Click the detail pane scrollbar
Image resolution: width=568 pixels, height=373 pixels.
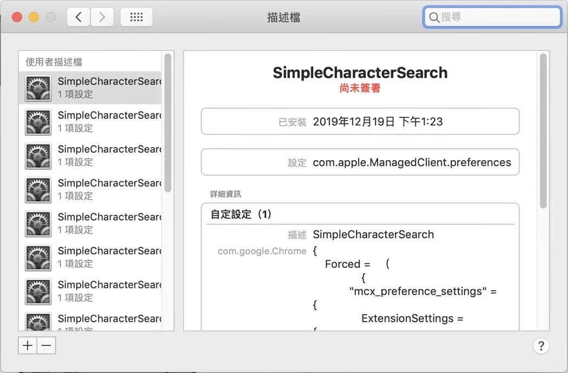point(543,131)
